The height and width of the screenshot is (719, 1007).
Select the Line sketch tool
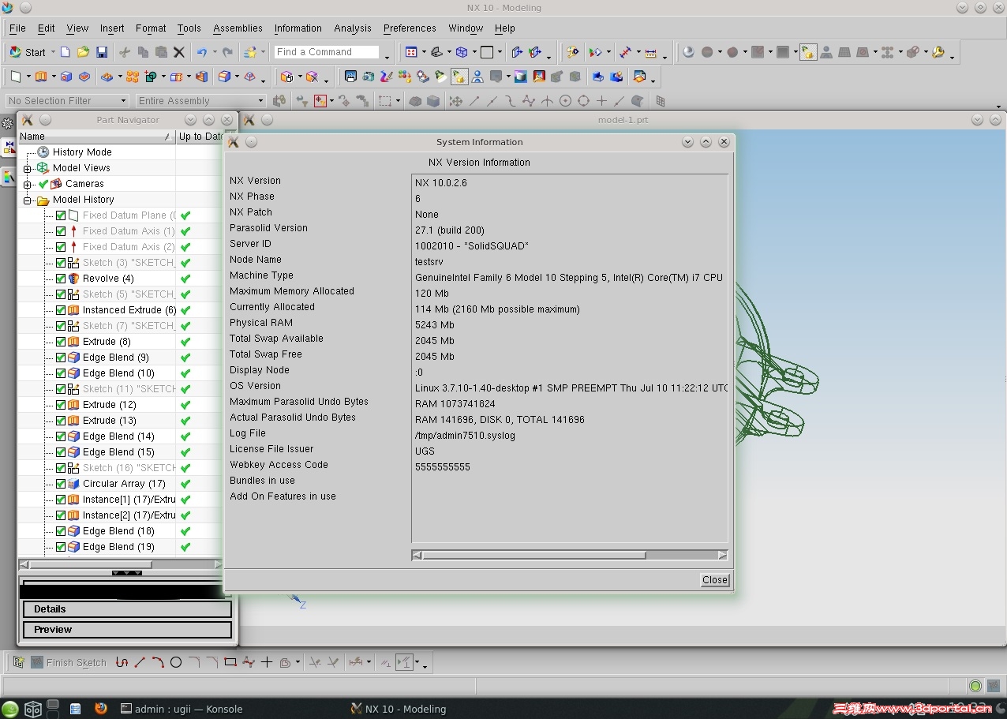pos(140,662)
